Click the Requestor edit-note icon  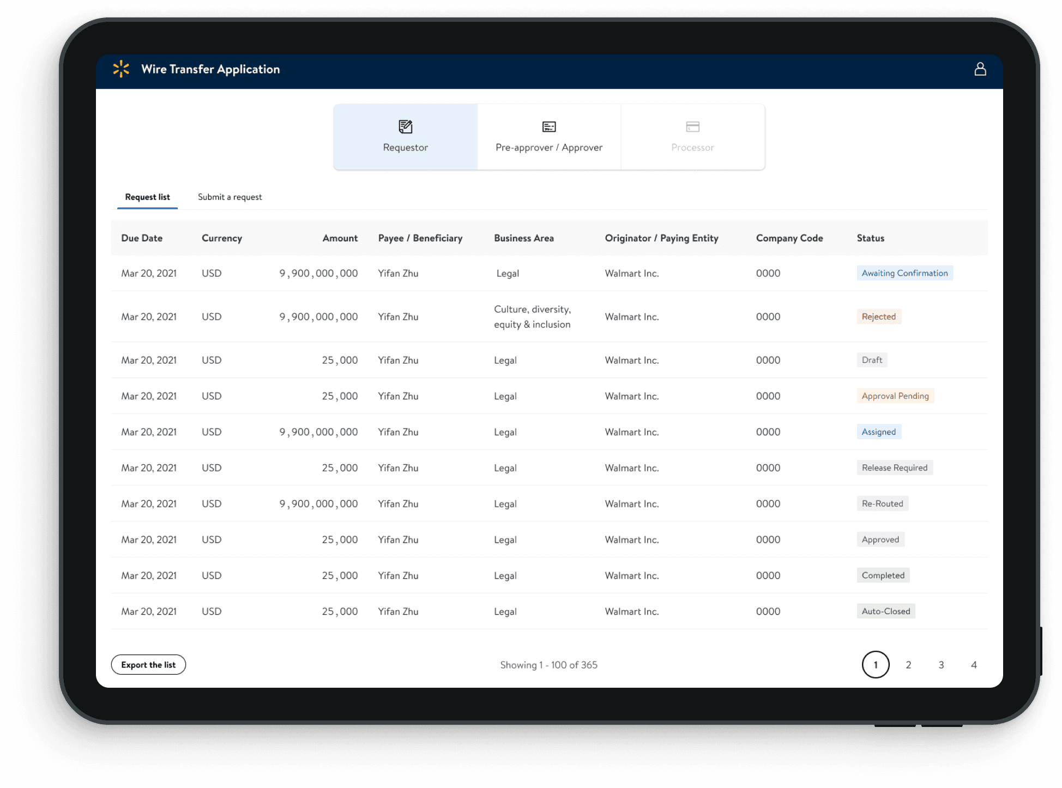point(405,127)
